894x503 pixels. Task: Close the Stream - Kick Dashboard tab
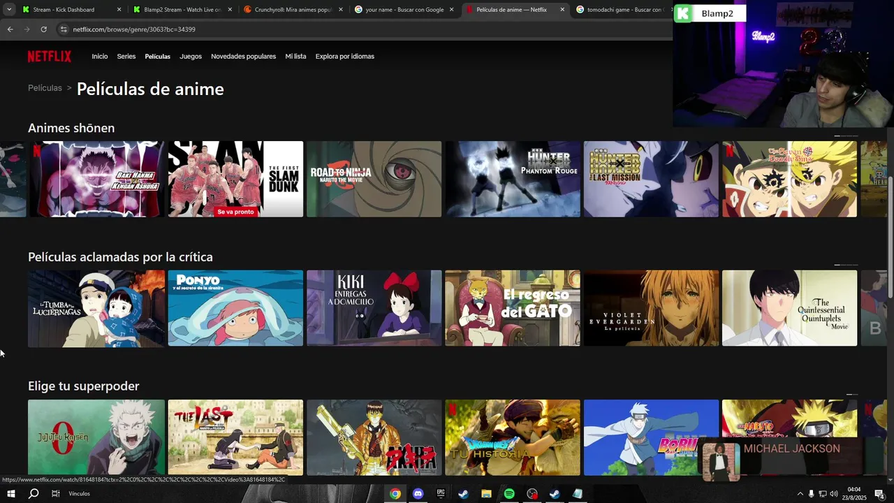[119, 10]
